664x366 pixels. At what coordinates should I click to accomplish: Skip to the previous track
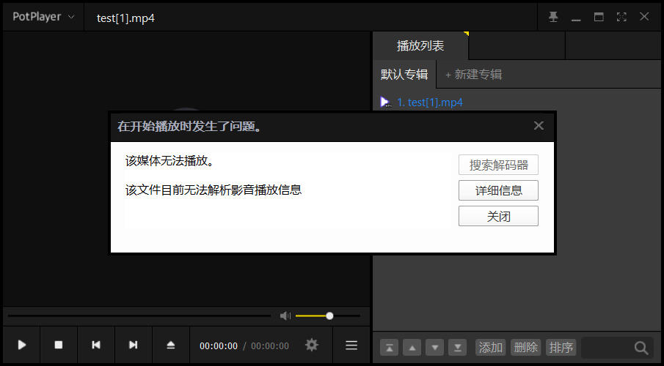pos(96,345)
